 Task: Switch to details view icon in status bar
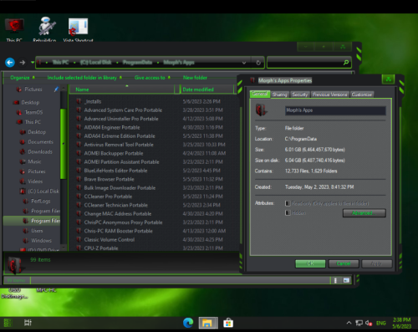click(335, 280)
